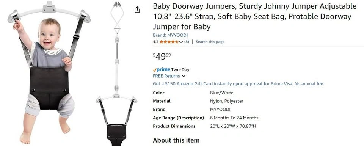
Task: Click the Nylon, Polyester material value
Action: tap(227, 101)
